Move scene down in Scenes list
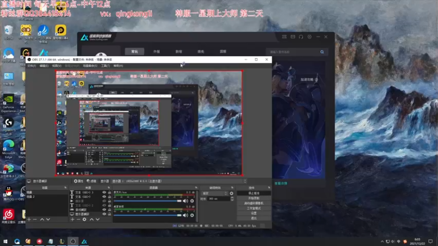The image size is (438, 246). click(48, 219)
